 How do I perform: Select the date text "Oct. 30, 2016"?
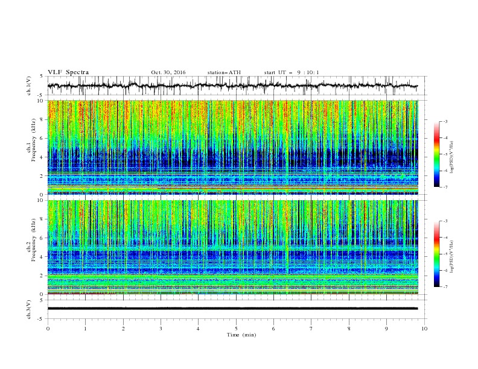[x=168, y=72]
